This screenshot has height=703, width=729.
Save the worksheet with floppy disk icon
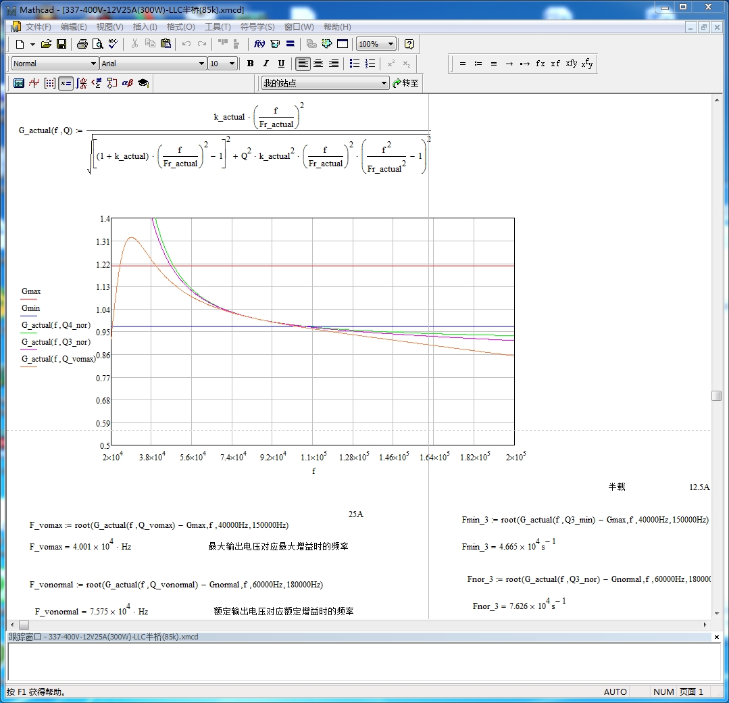pos(61,44)
